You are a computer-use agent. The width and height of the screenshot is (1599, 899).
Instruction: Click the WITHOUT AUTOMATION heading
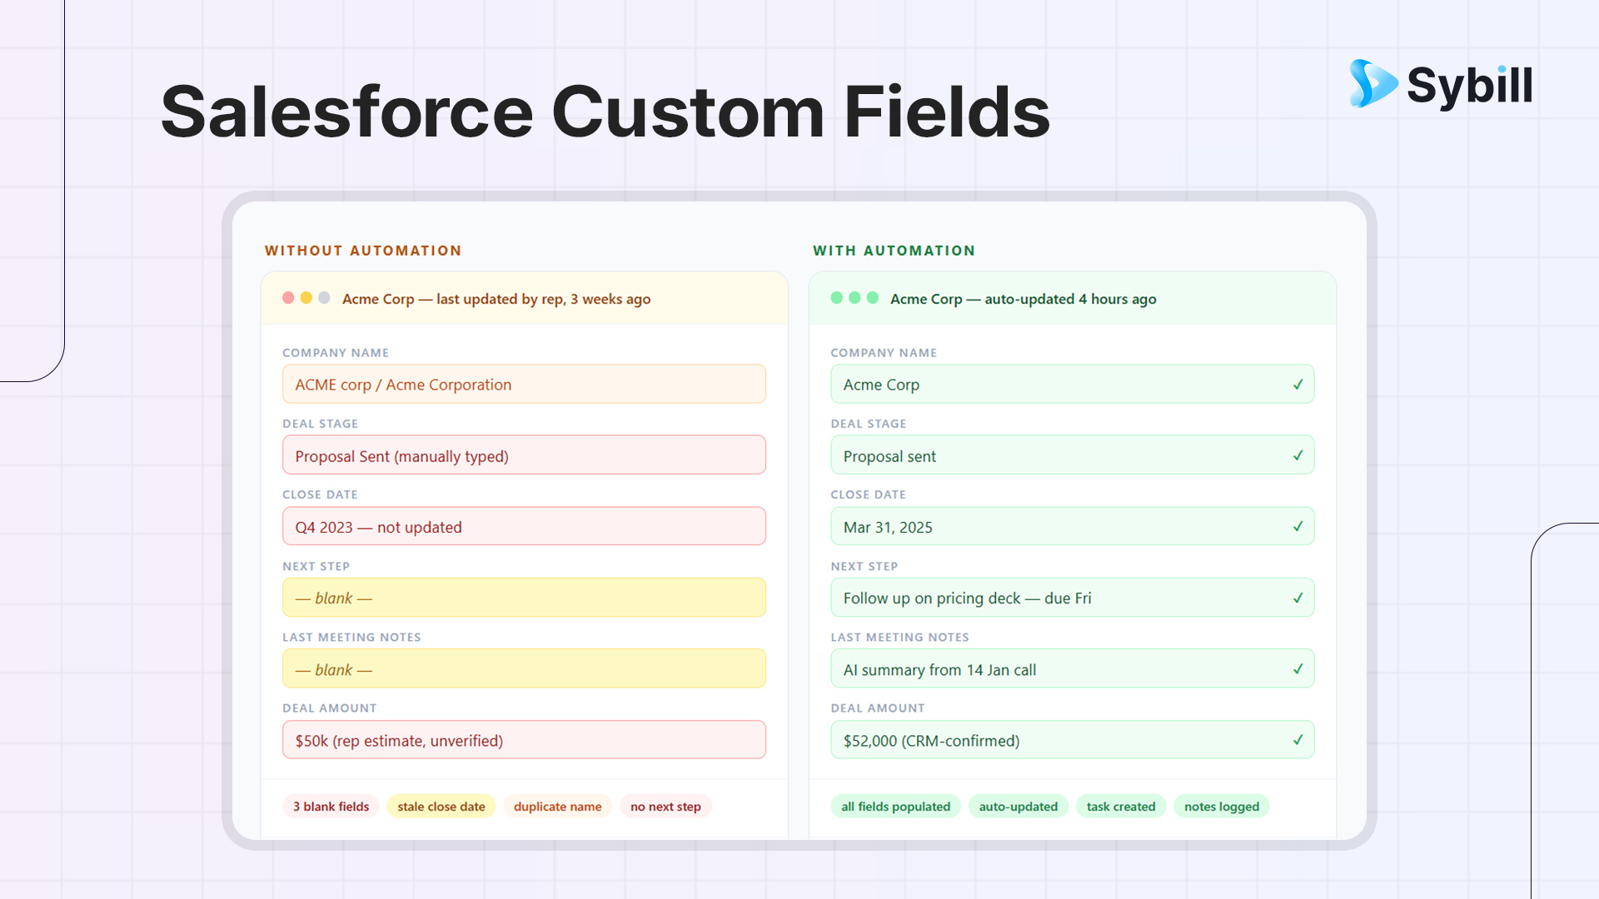[x=363, y=251]
